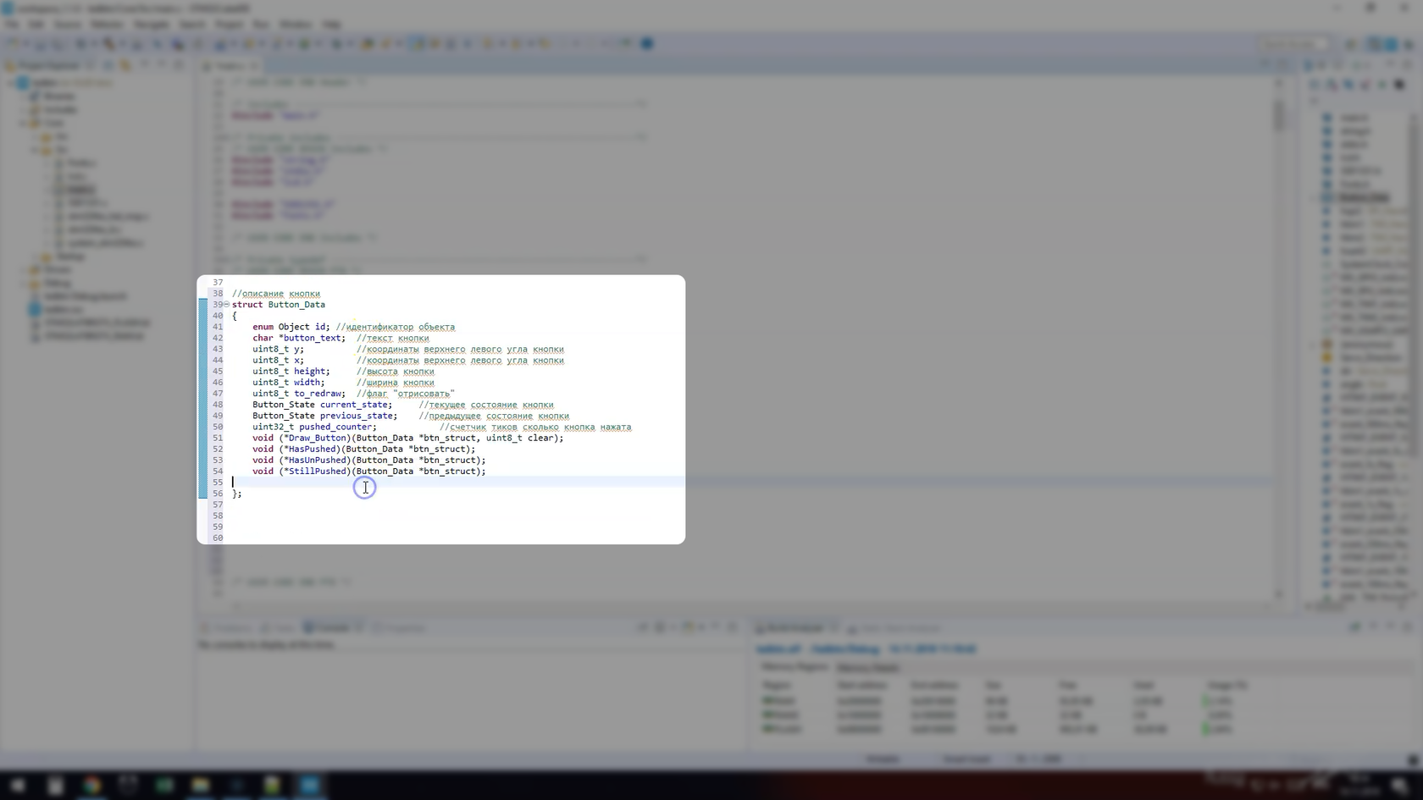
Task: Click the "*StillPushed" function pointer name
Action: coord(315,471)
